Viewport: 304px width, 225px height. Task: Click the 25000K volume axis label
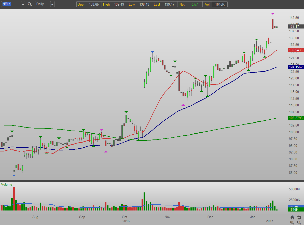pyautogui.click(x=295, y=200)
